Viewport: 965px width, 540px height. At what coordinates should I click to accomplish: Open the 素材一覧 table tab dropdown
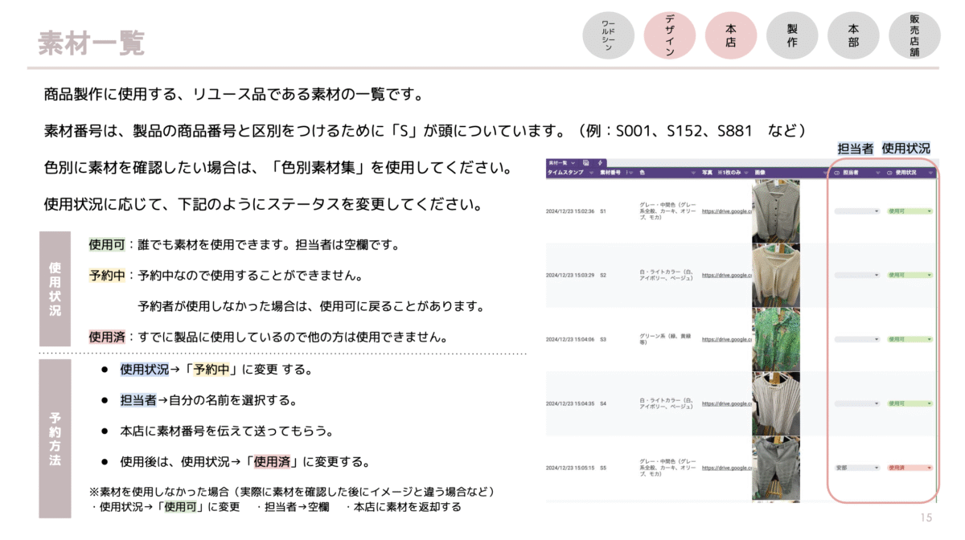573,162
